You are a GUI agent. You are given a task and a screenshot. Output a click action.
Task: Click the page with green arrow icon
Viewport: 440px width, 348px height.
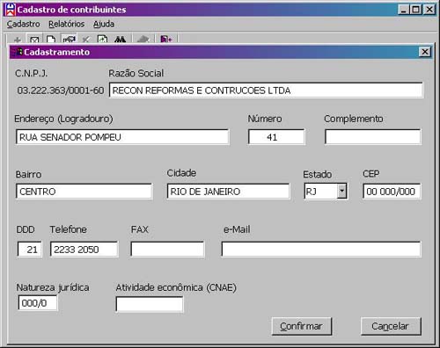tap(102, 40)
